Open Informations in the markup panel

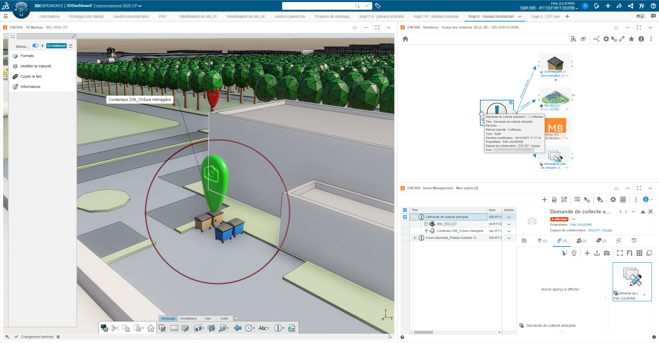pos(30,87)
